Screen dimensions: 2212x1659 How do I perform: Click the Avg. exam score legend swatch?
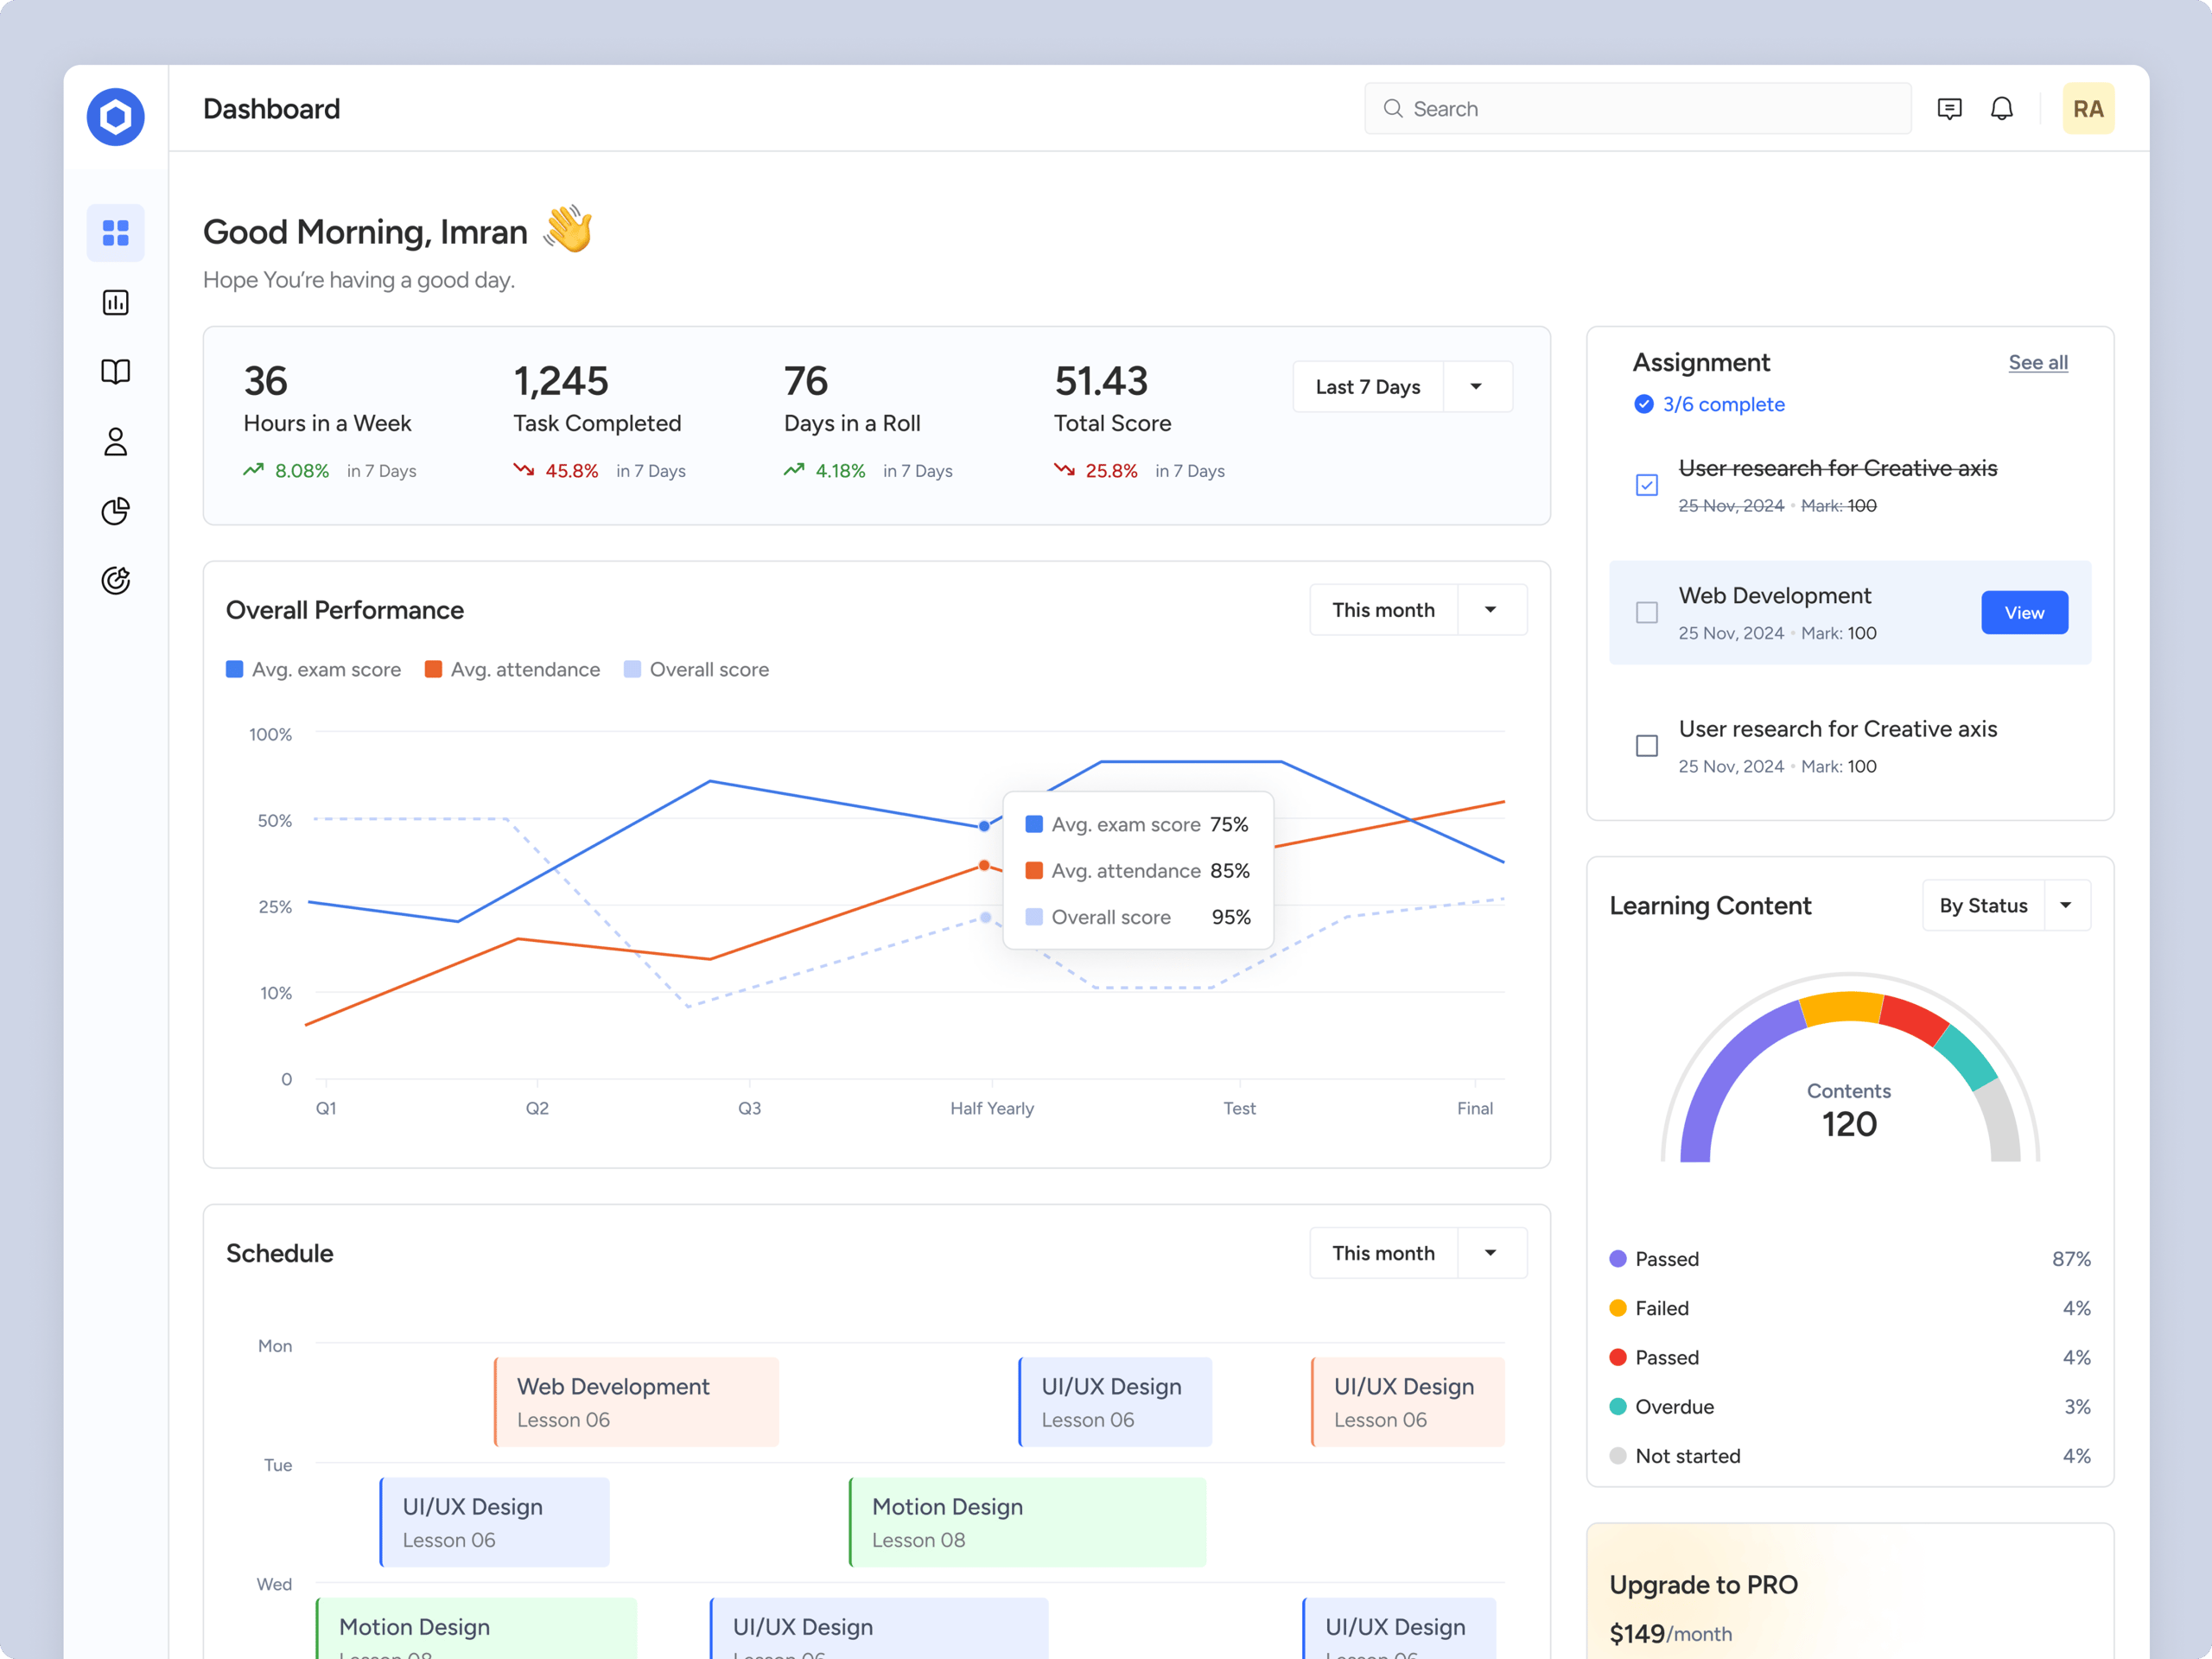pyautogui.click(x=235, y=669)
